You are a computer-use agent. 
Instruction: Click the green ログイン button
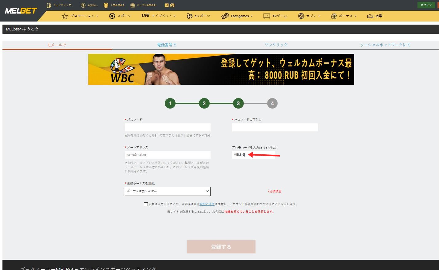[426, 5]
